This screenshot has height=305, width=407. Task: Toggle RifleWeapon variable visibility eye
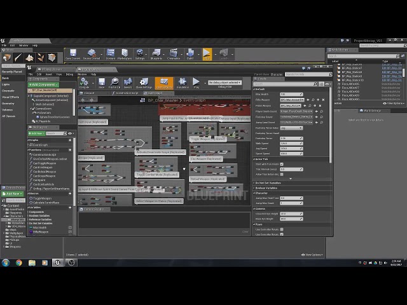70,232
